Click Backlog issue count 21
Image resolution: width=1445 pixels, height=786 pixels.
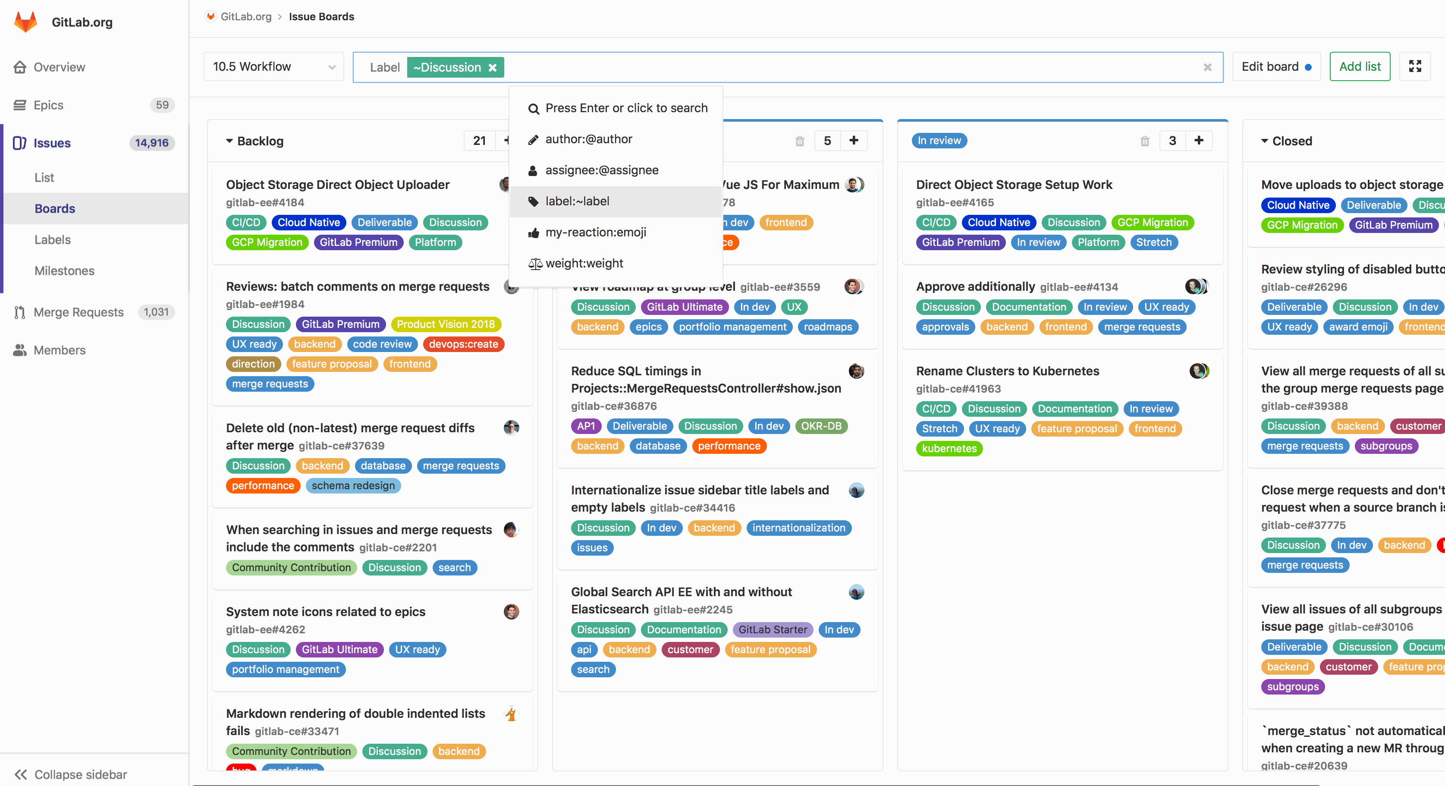click(479, 141)
